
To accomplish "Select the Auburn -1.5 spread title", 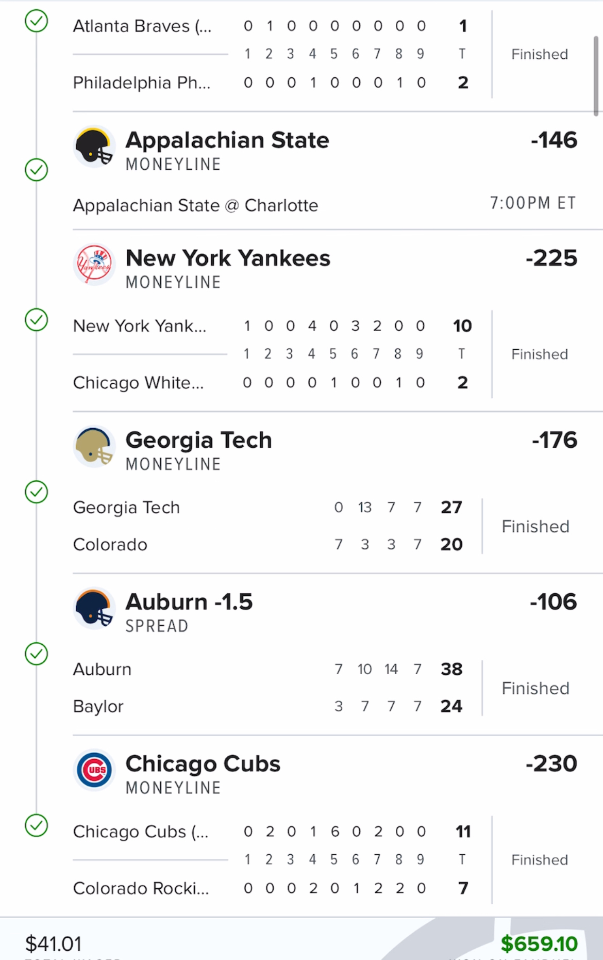I will [x=189, y=602].
